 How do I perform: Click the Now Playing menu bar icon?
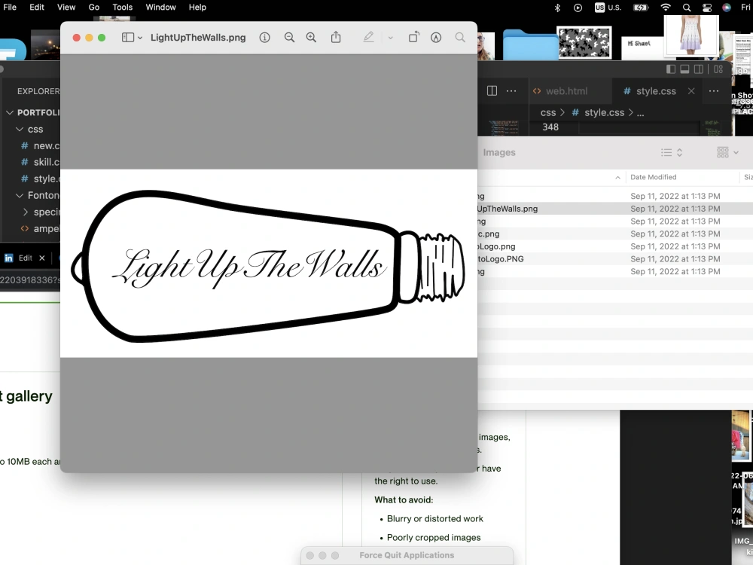pyautogui.click(x=578, y=8)
